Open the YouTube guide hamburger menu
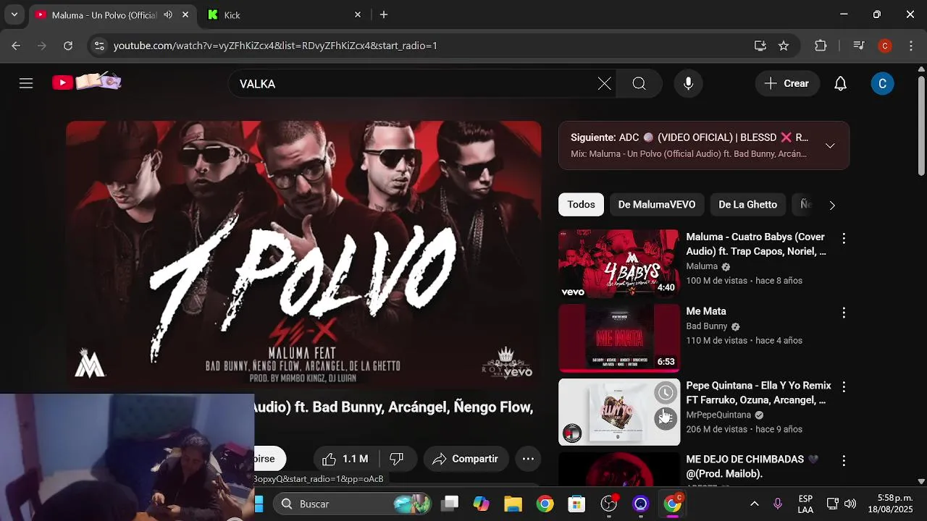Viewport: 927px width, 521px height. click(x=26, y=83)
